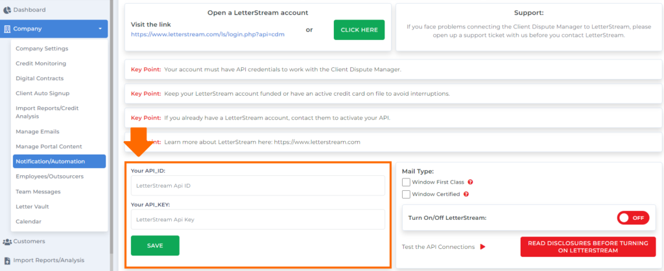664x271 pixels.
Task: Click help icon beside Window Certified
Action: click(466, 194)
